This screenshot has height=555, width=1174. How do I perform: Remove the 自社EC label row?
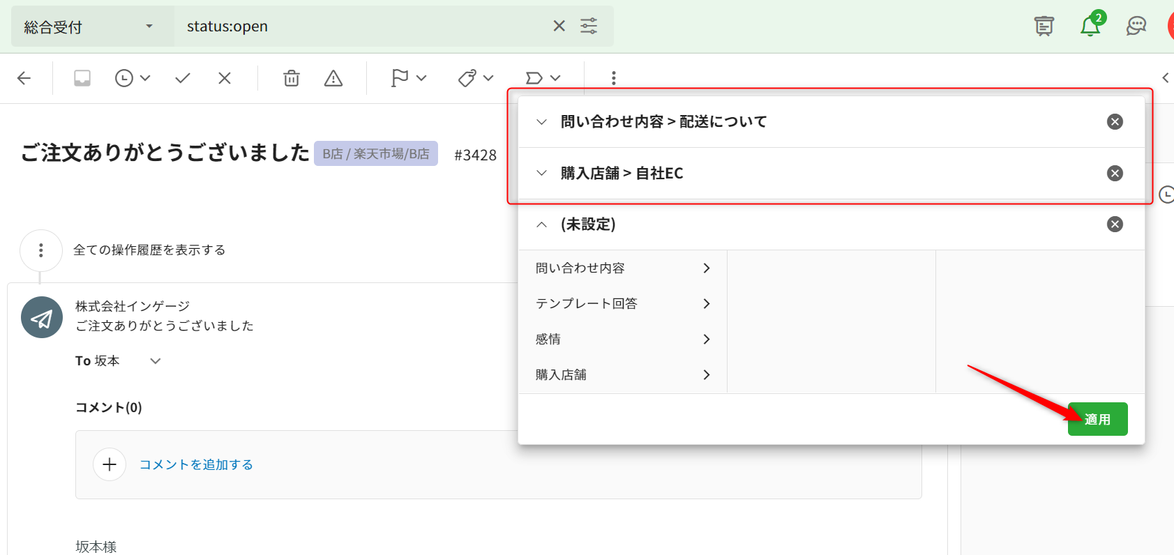[x=1115, y=174]
